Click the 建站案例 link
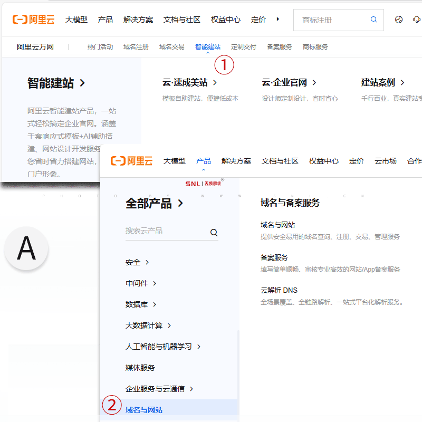Image resolution: width=422 pixels, height=422 pixels. pos(379,82)
